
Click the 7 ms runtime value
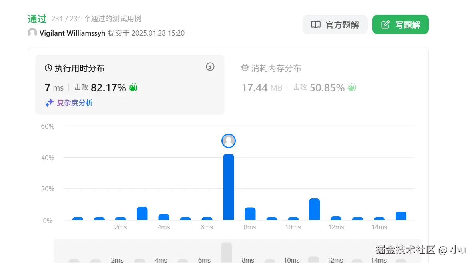[54, 88]
